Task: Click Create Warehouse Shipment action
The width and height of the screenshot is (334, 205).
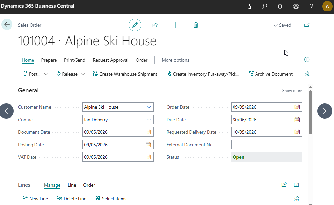Action: [x=125, y=74]
